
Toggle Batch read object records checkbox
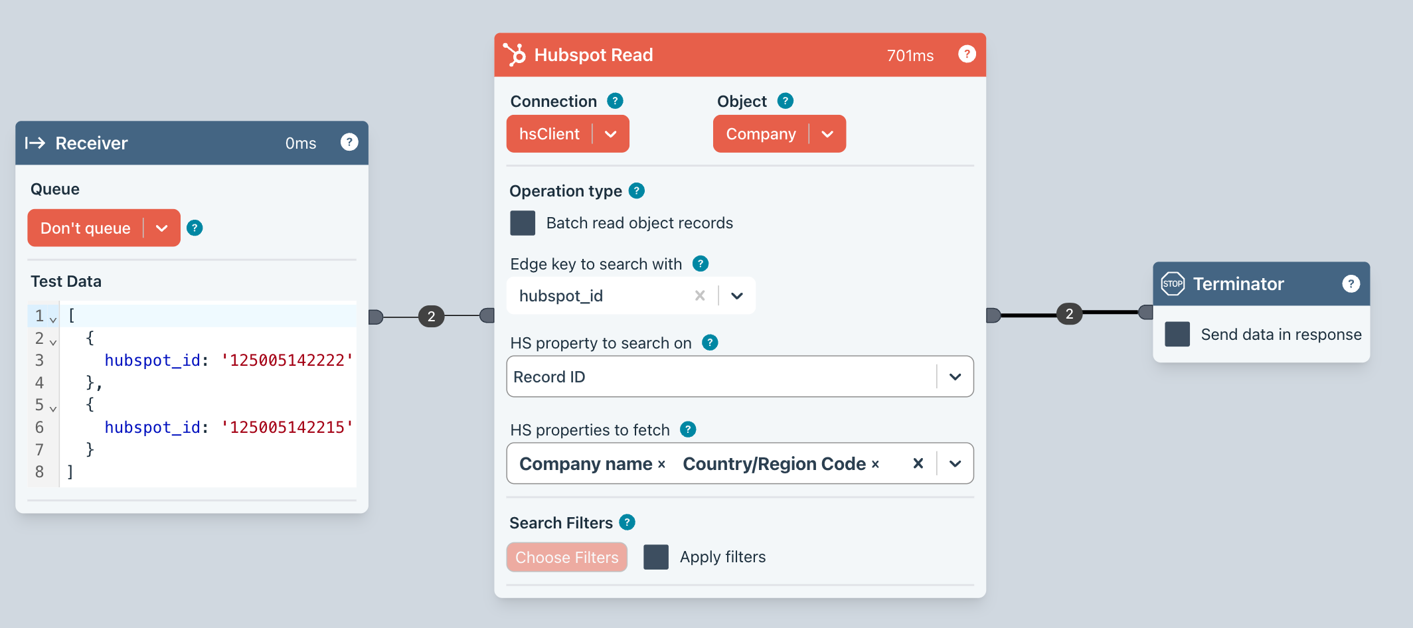pyautogui.click(x=523, y=223)
